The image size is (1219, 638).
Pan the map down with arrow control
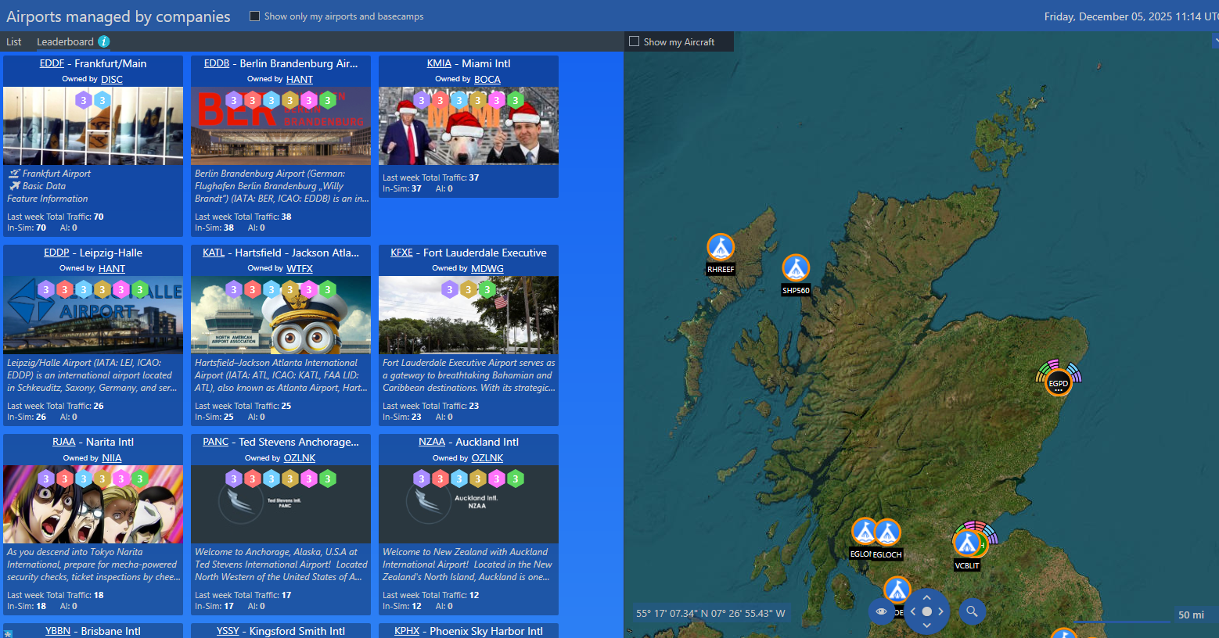click(x=927, y=625)
